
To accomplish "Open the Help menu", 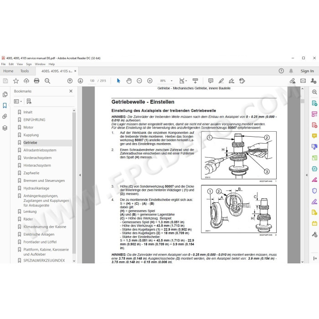I will [51, 64].
